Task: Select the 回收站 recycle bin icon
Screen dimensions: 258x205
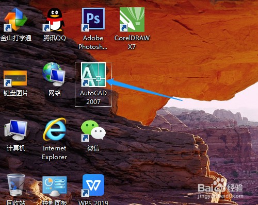Action: (x=16, y=185)
